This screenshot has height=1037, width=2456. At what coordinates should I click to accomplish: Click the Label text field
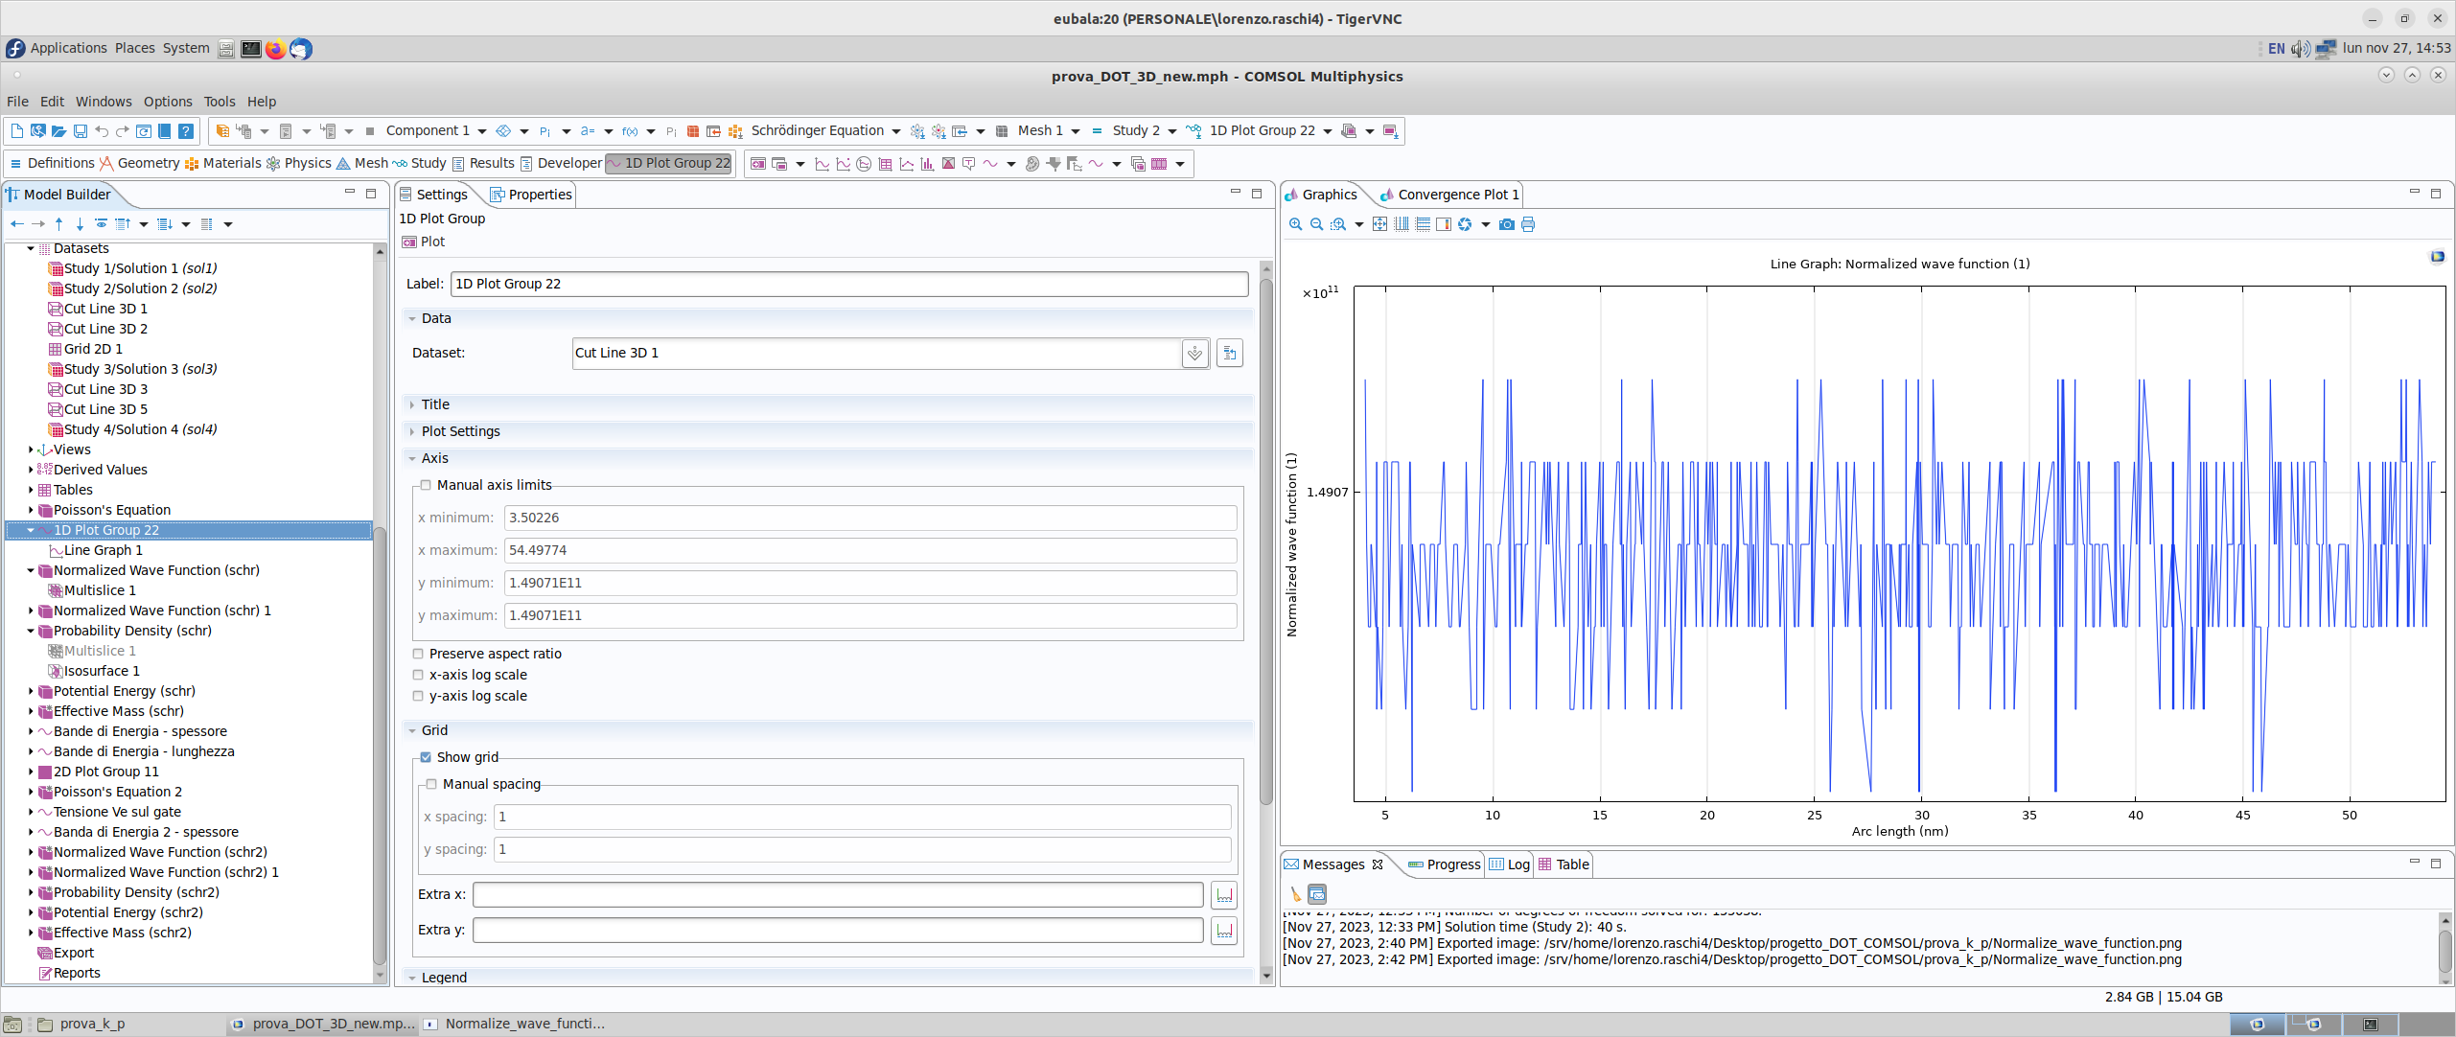[x=848, y=284]
